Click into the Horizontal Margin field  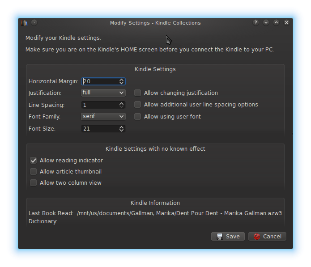pos(100,81)
